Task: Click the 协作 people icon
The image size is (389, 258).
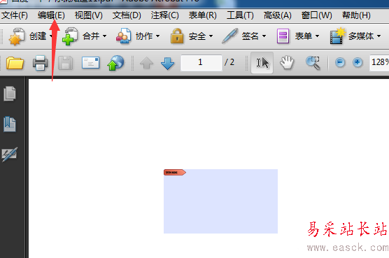Action: [x=123, y=36]
